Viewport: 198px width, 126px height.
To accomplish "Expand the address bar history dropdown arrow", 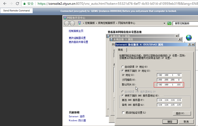I will click(164, 23).
